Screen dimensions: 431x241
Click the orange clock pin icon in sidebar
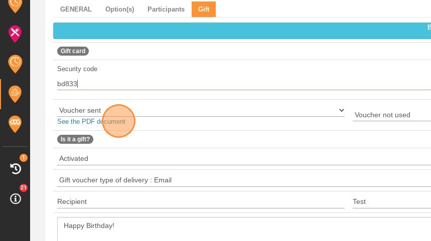[x=15, y=64]
